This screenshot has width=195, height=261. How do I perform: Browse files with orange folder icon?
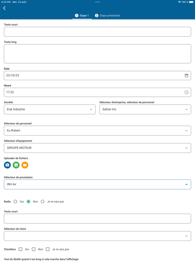click(25, 165)
